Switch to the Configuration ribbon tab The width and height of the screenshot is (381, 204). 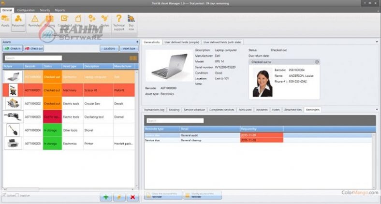(x=26, y=10)
